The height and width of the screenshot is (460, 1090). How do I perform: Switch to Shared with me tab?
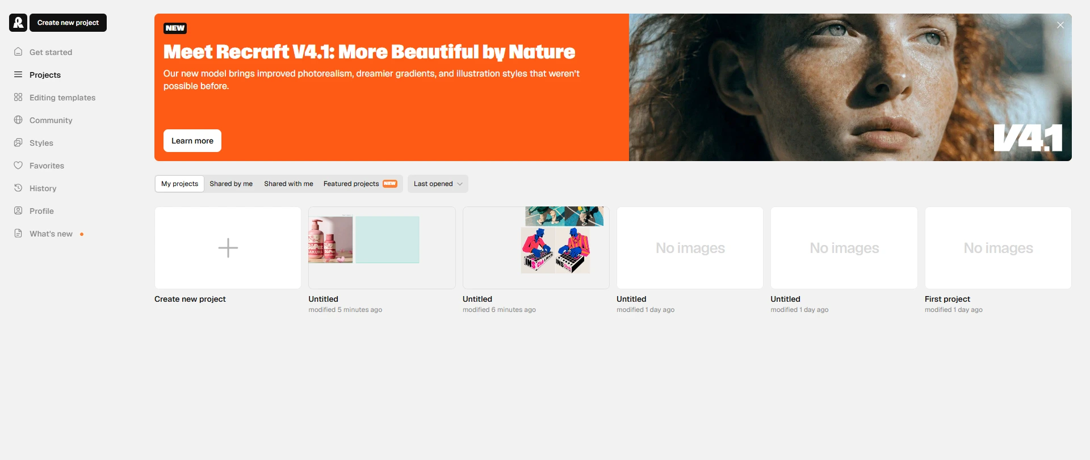tap(288, 184)
